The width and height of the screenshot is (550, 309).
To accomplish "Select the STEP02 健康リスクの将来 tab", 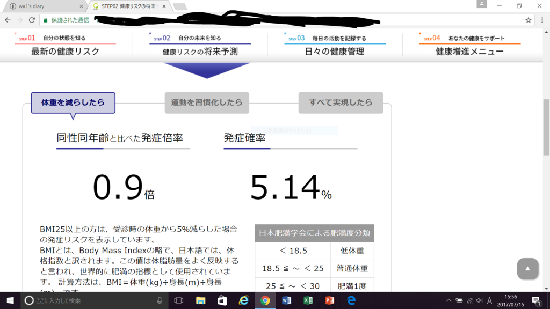I will (x=128, y=6).
